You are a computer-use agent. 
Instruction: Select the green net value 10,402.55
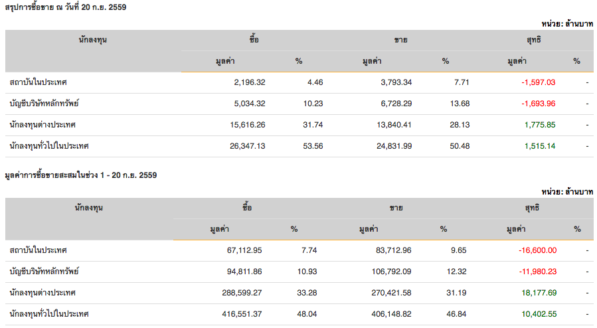pos(539,314)
